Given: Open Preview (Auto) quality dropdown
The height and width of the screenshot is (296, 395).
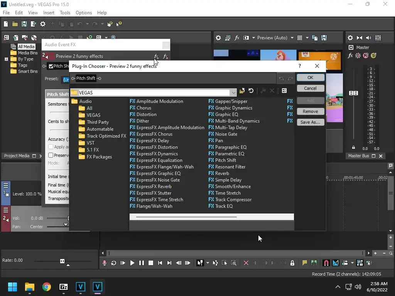Looking at the screenshot, I should tap(292, 38).
